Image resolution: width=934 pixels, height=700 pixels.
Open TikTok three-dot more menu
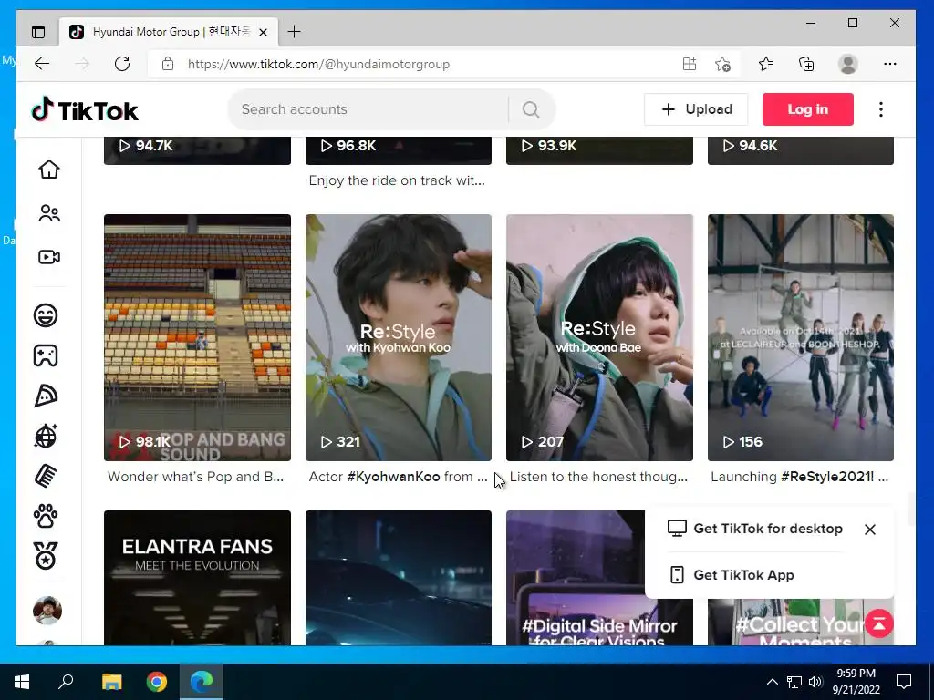pyautogui.click(x=881, y=109)
